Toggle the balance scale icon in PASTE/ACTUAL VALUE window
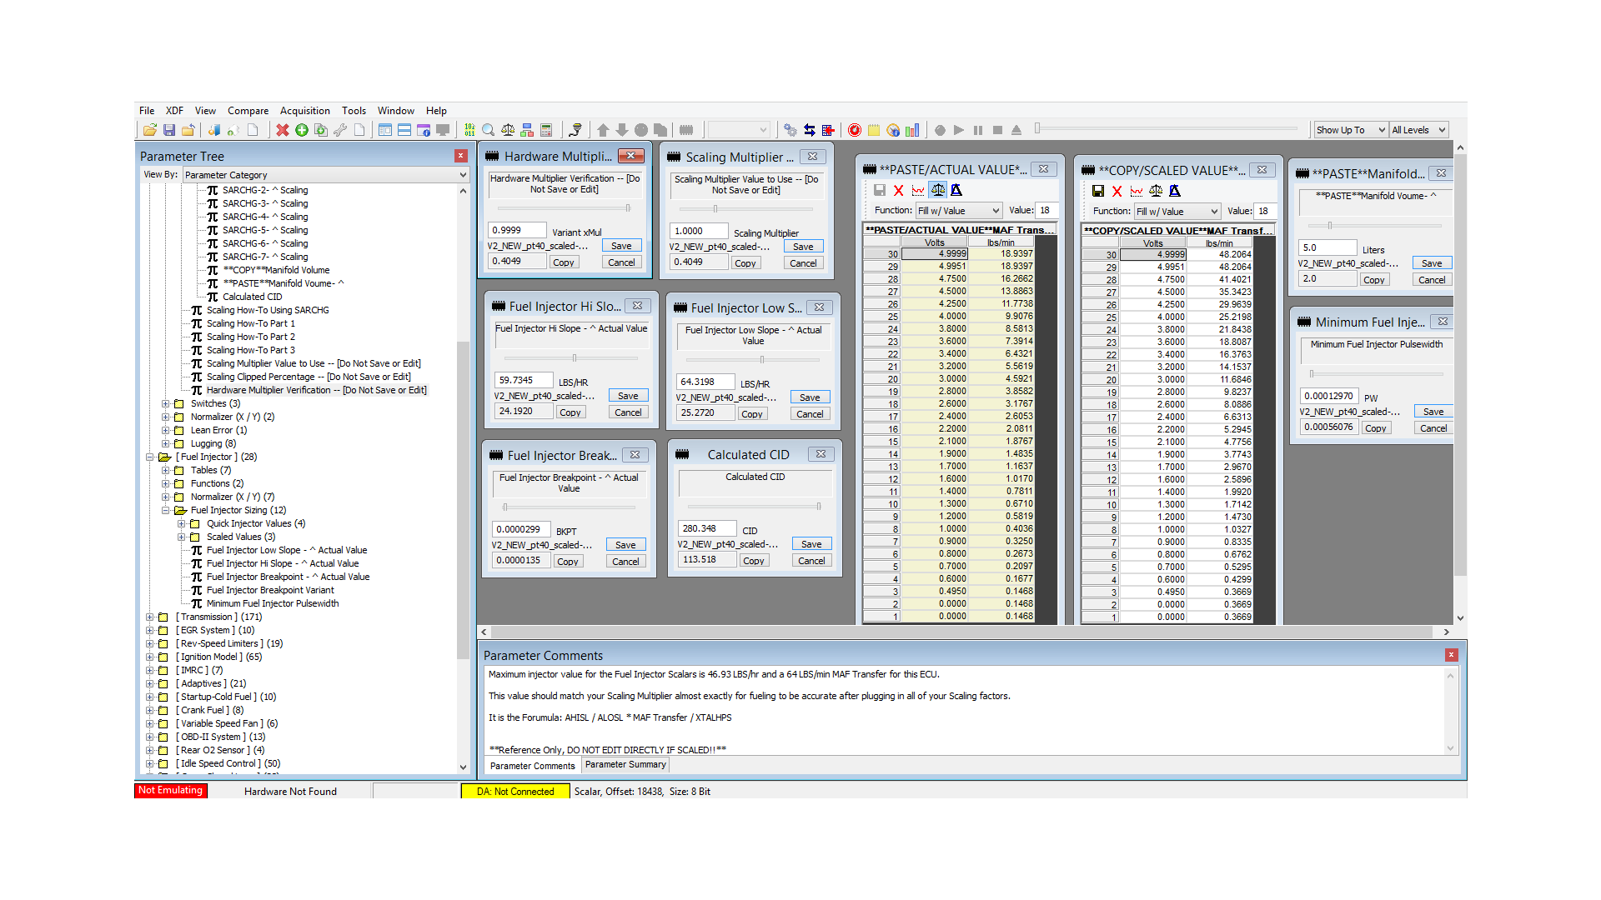Screen dimensions: 1601x900 click(938, 190)
